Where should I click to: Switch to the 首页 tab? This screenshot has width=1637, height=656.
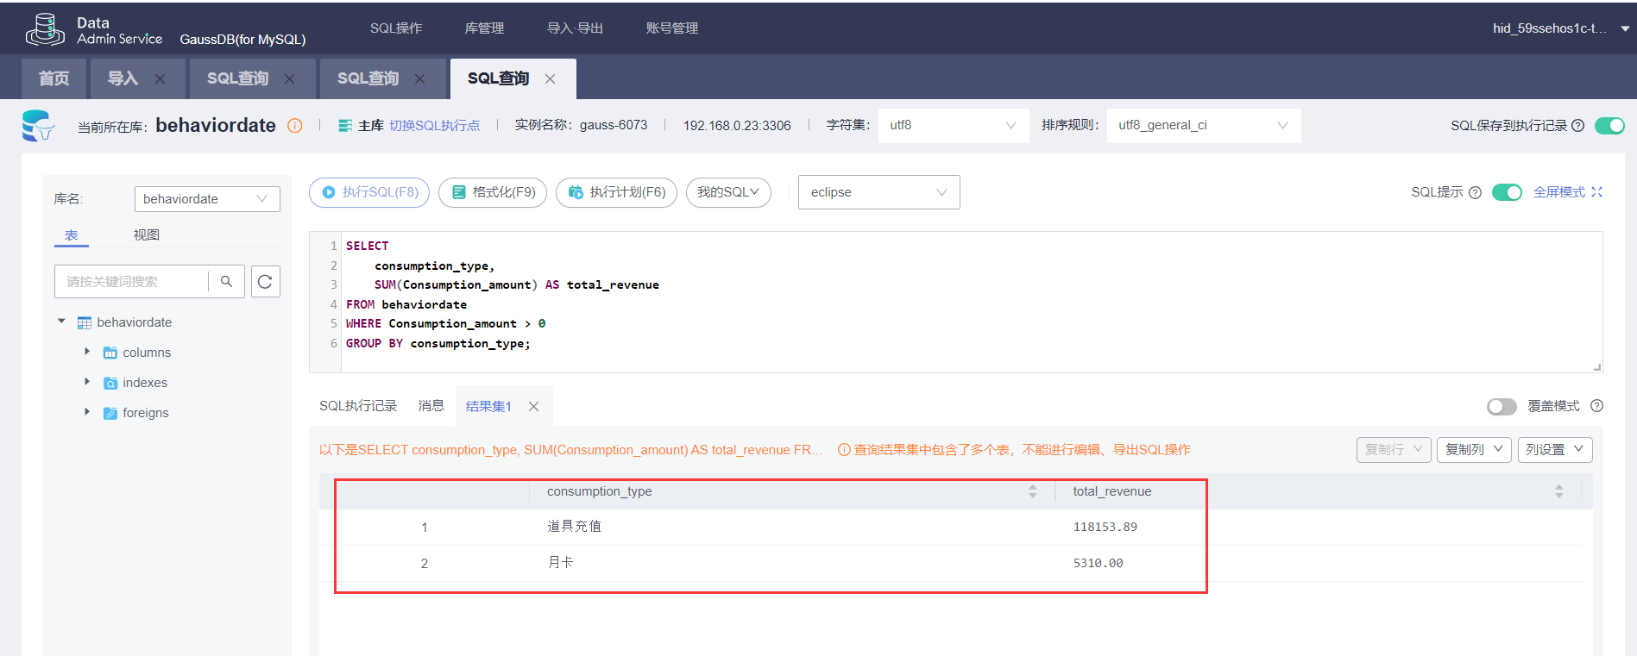point(54,78)
